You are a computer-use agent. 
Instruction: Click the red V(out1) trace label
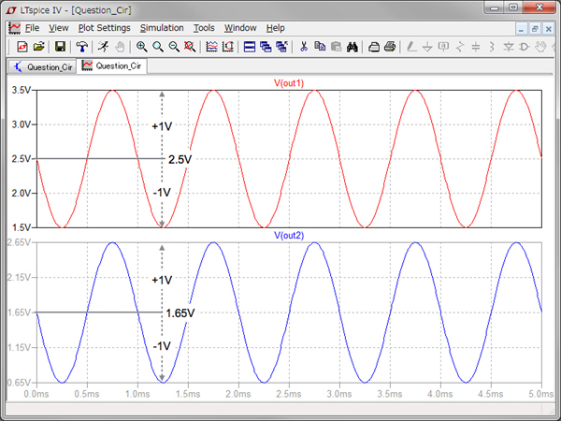289,84
